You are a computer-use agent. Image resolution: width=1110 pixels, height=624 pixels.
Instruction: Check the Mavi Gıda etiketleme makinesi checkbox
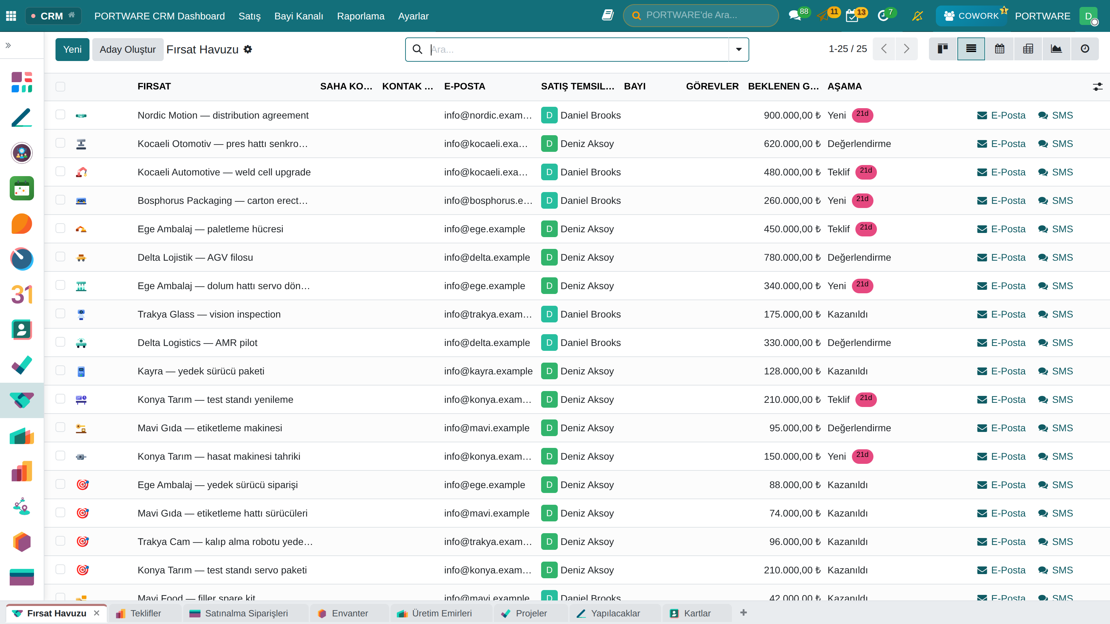(60, 427)
